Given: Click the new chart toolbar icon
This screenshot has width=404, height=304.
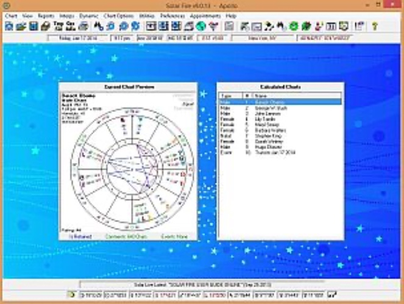Looking at the screenshot, I should (9, 26).
